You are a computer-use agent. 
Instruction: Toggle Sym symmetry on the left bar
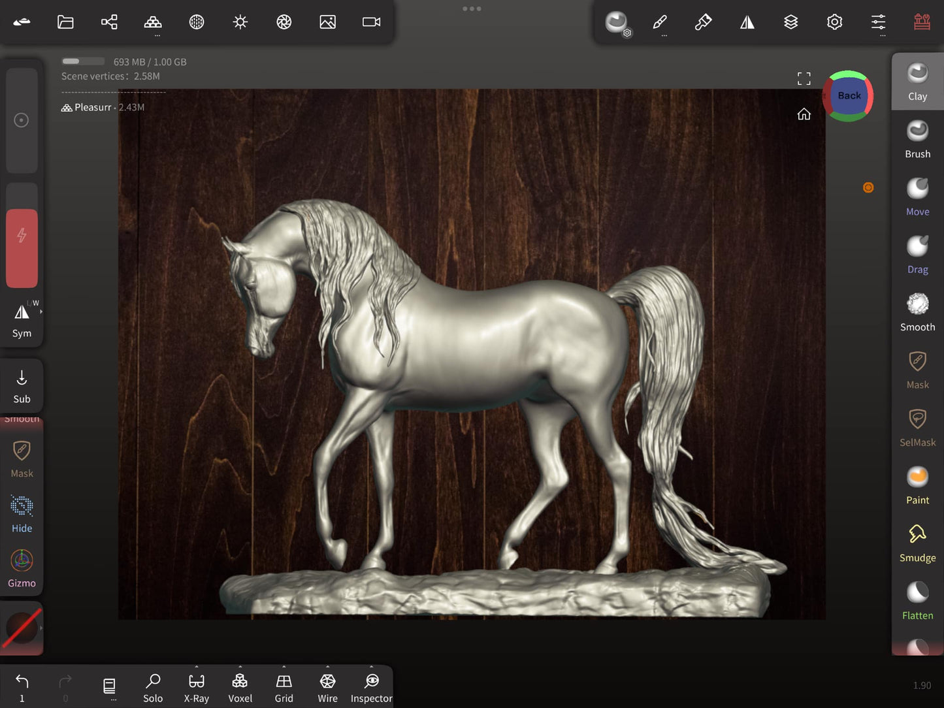coord(22,320)
